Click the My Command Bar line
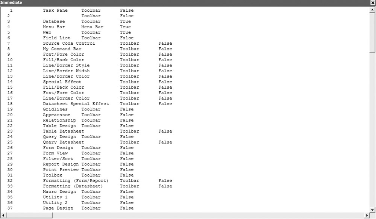 tap(62, 49)
